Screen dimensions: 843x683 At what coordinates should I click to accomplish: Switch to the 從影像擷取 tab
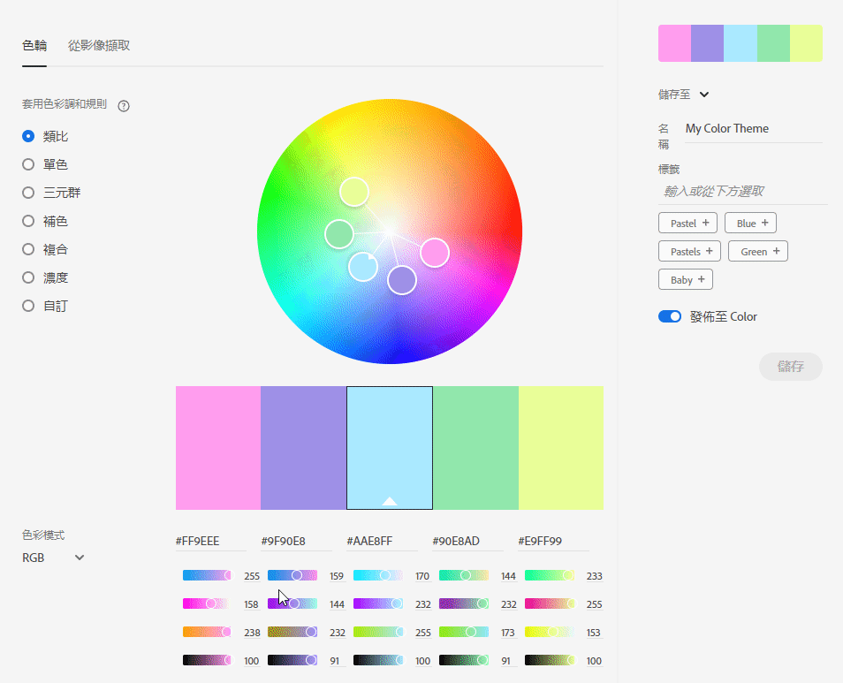pyautogui.click(x=99, y=45)
